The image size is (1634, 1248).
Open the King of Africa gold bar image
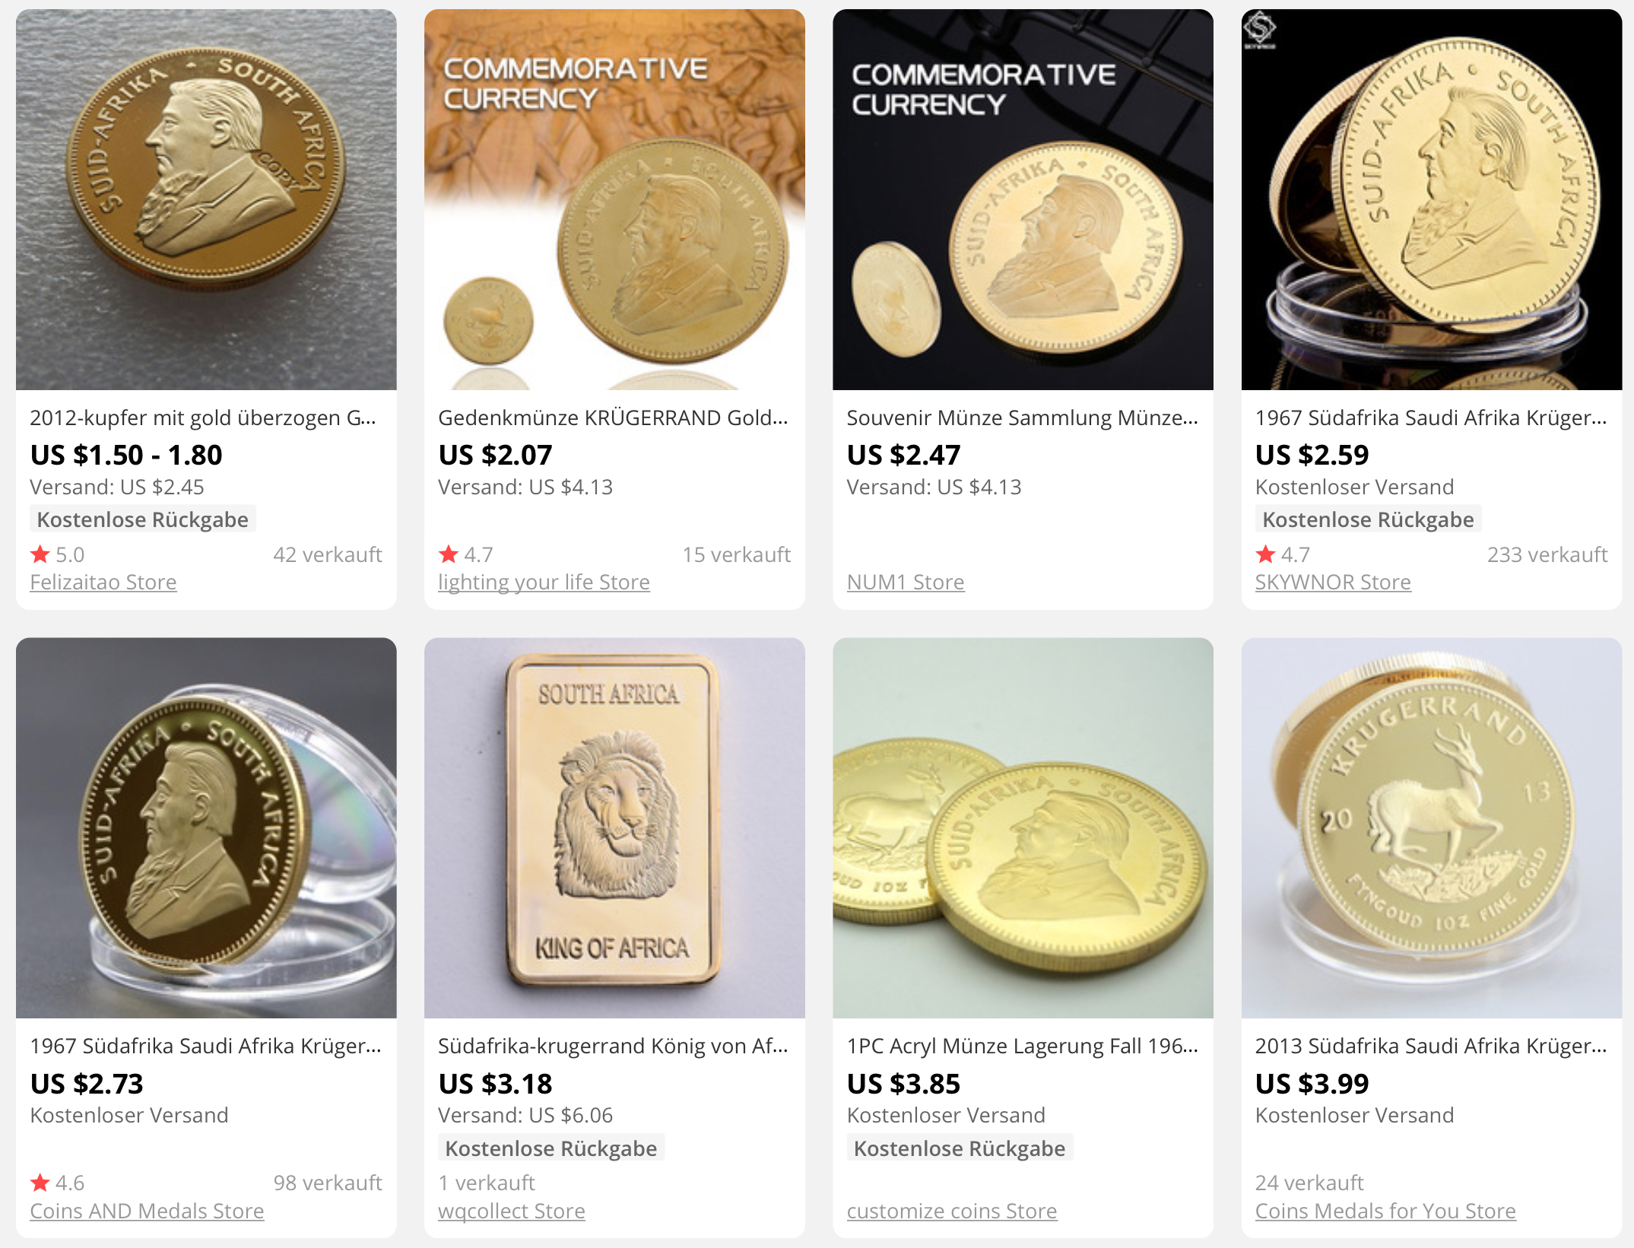point(614,827)
